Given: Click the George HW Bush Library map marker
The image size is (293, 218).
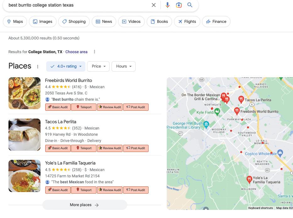Looking at the screenshot, I should click(206, 124).
